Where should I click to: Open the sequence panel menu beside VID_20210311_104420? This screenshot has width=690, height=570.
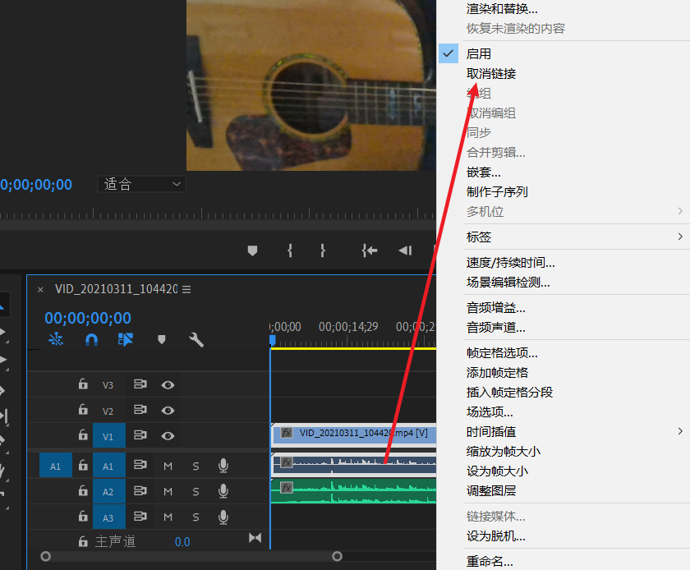(186, 289)
